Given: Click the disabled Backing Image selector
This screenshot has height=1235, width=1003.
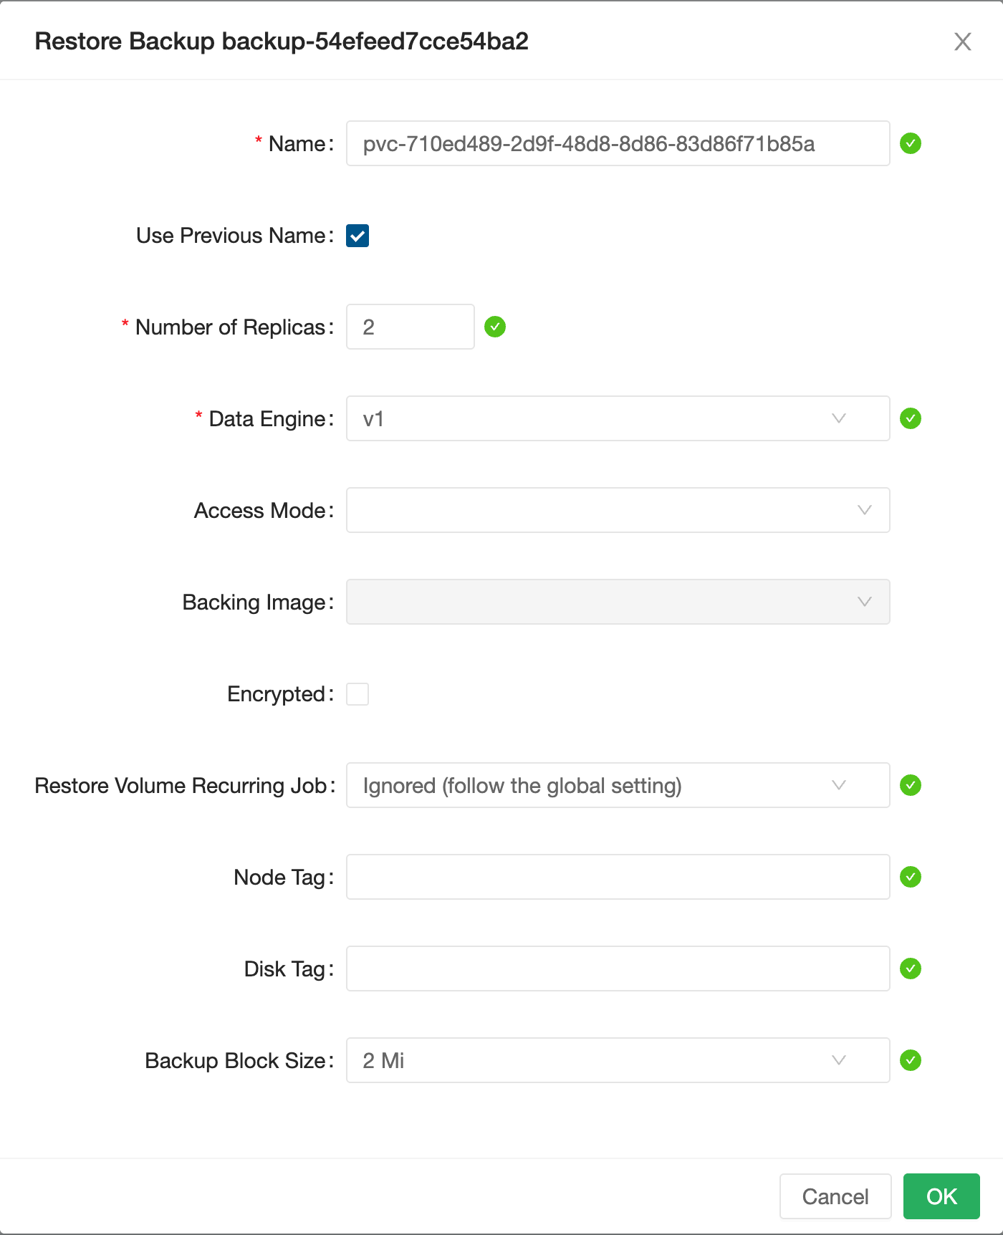Looking at the screenshot, I should (x=618, y=602).
